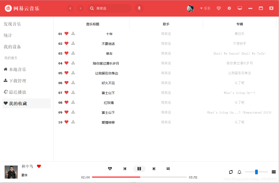Open the playlist queue icon

click(274, 172)
